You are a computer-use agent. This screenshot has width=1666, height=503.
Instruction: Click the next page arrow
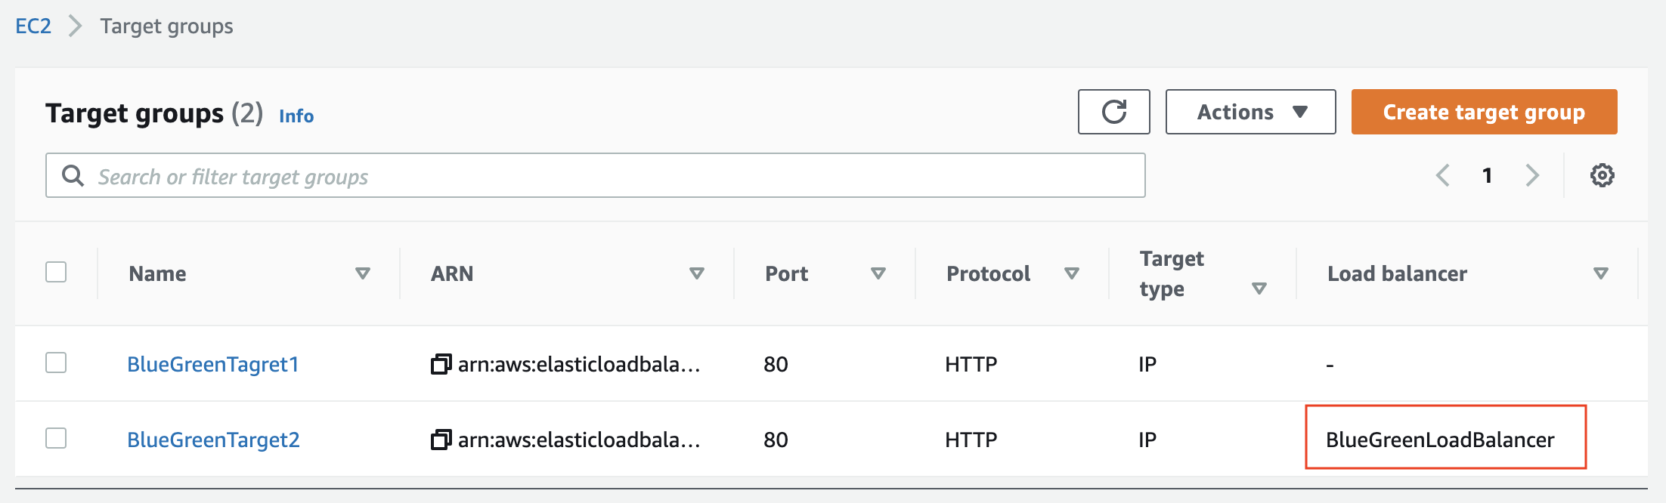point(1532,175)
